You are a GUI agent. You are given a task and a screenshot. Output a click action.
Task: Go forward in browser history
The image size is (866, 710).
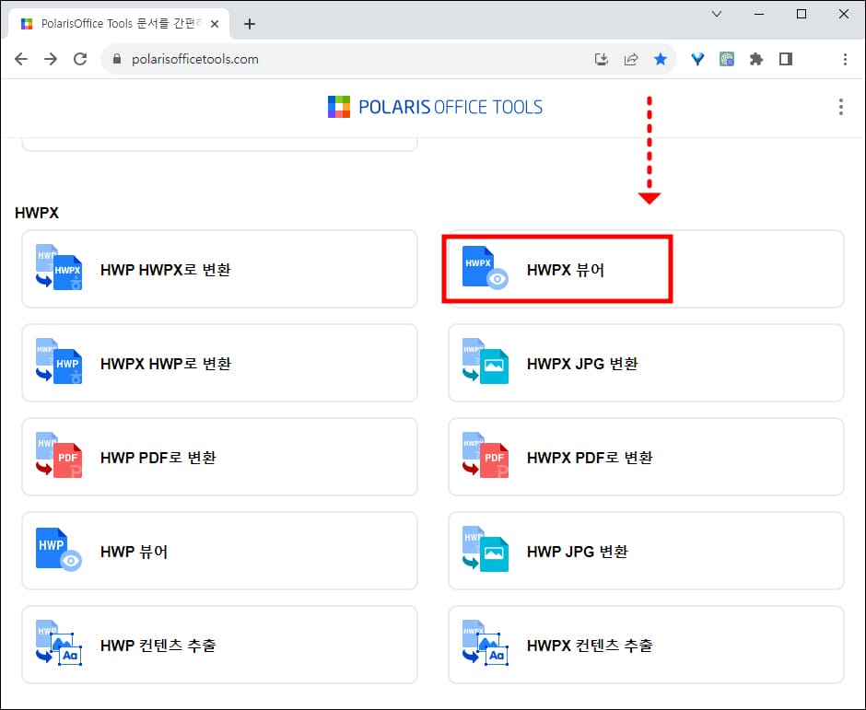[x=51, y=59]
